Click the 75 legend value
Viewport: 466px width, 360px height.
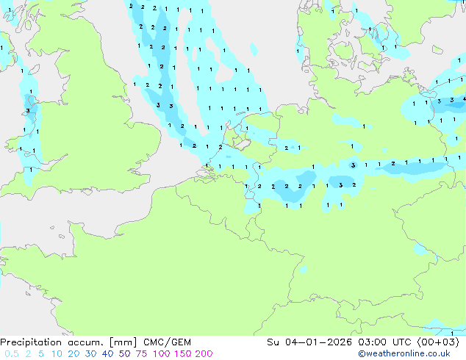pos(141,354)
